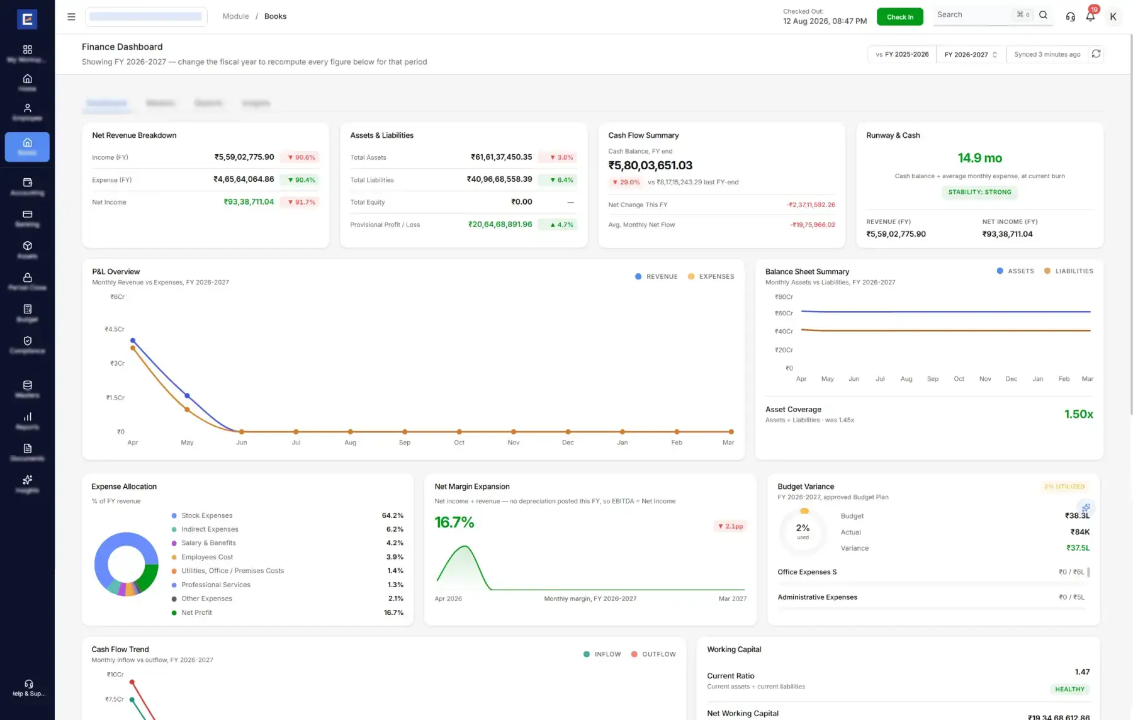Image resolution: width=1133 pixels, height=720 pixels.
Task: Open the K user avatar
Action: point(1113,17)
